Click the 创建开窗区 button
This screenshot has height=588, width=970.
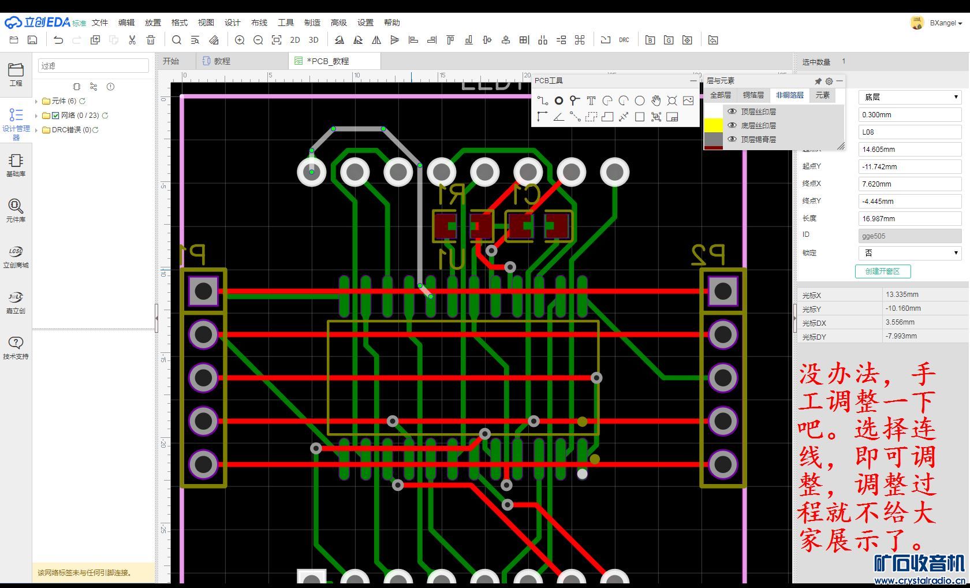point(882,271)
